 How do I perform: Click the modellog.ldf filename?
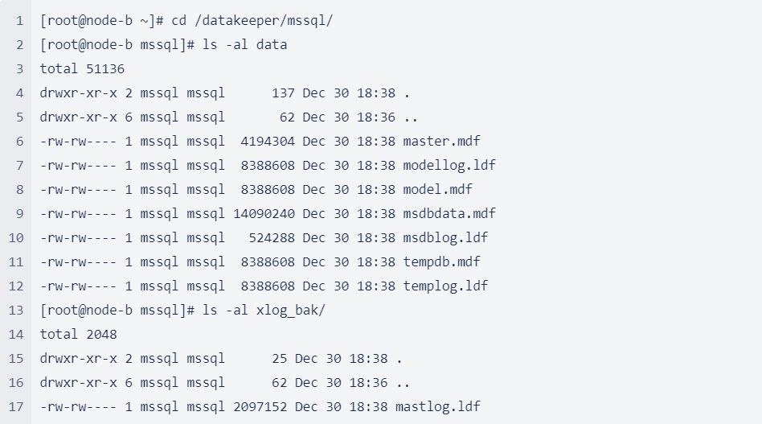pos(449,166)
